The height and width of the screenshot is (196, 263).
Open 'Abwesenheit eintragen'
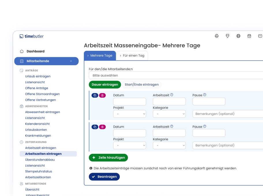[42, 112]
